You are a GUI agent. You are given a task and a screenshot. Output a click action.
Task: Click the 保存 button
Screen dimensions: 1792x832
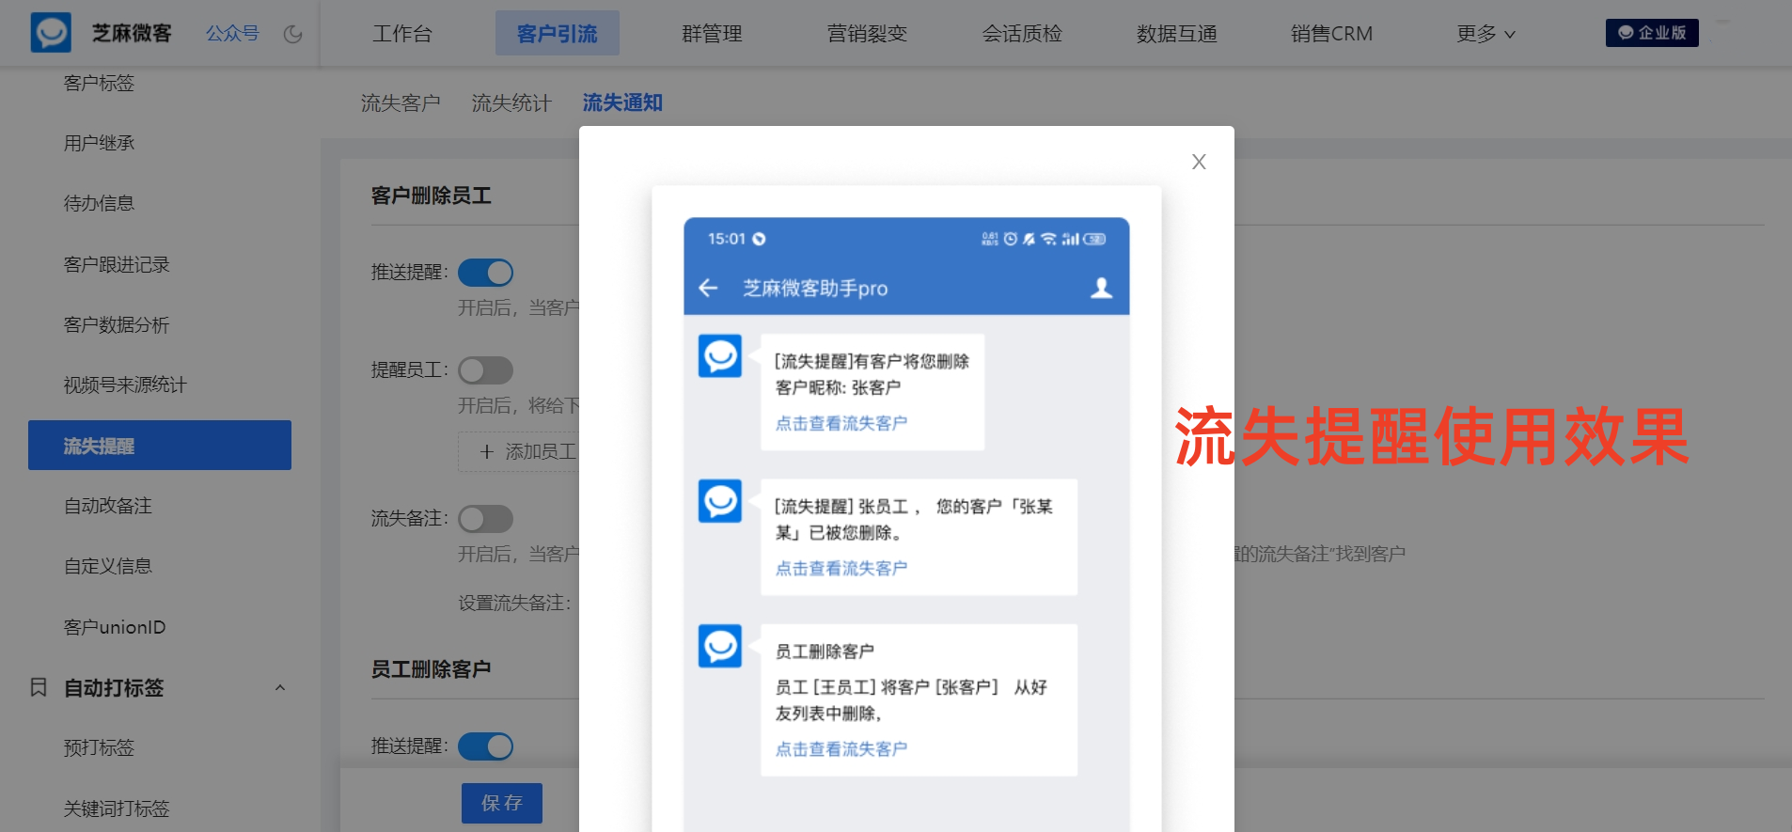pos(502,803)
